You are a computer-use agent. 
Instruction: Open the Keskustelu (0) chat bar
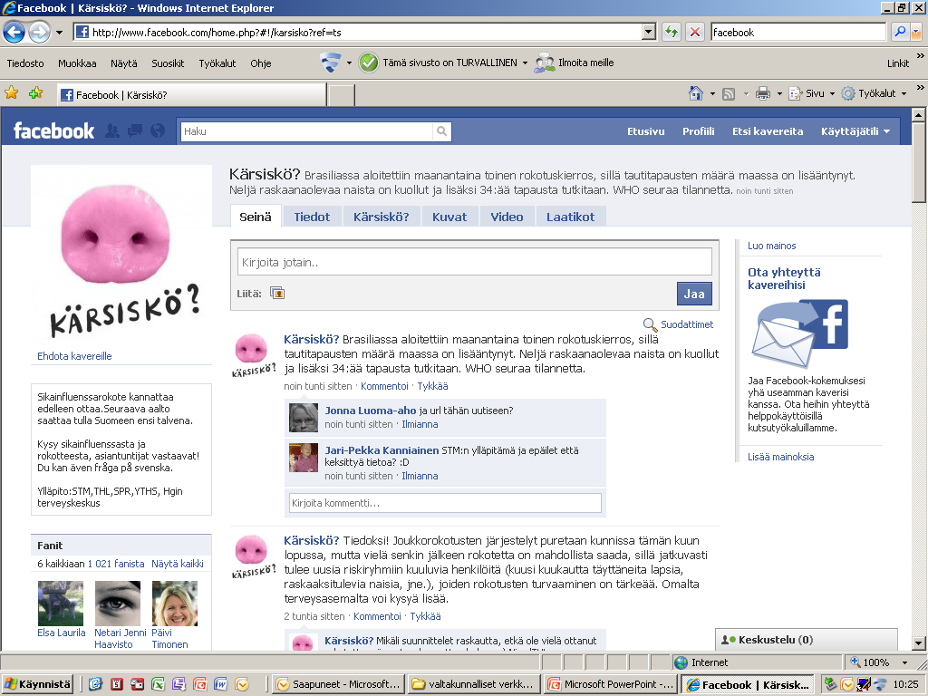click(806, 640)
